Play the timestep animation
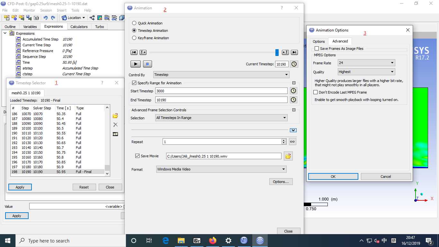The width and height of the screenshot is (439, 247). [x=135, y=64]
